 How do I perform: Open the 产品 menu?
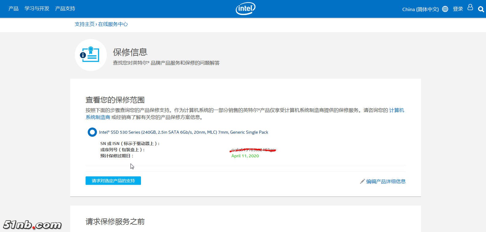tap(14, 9)
